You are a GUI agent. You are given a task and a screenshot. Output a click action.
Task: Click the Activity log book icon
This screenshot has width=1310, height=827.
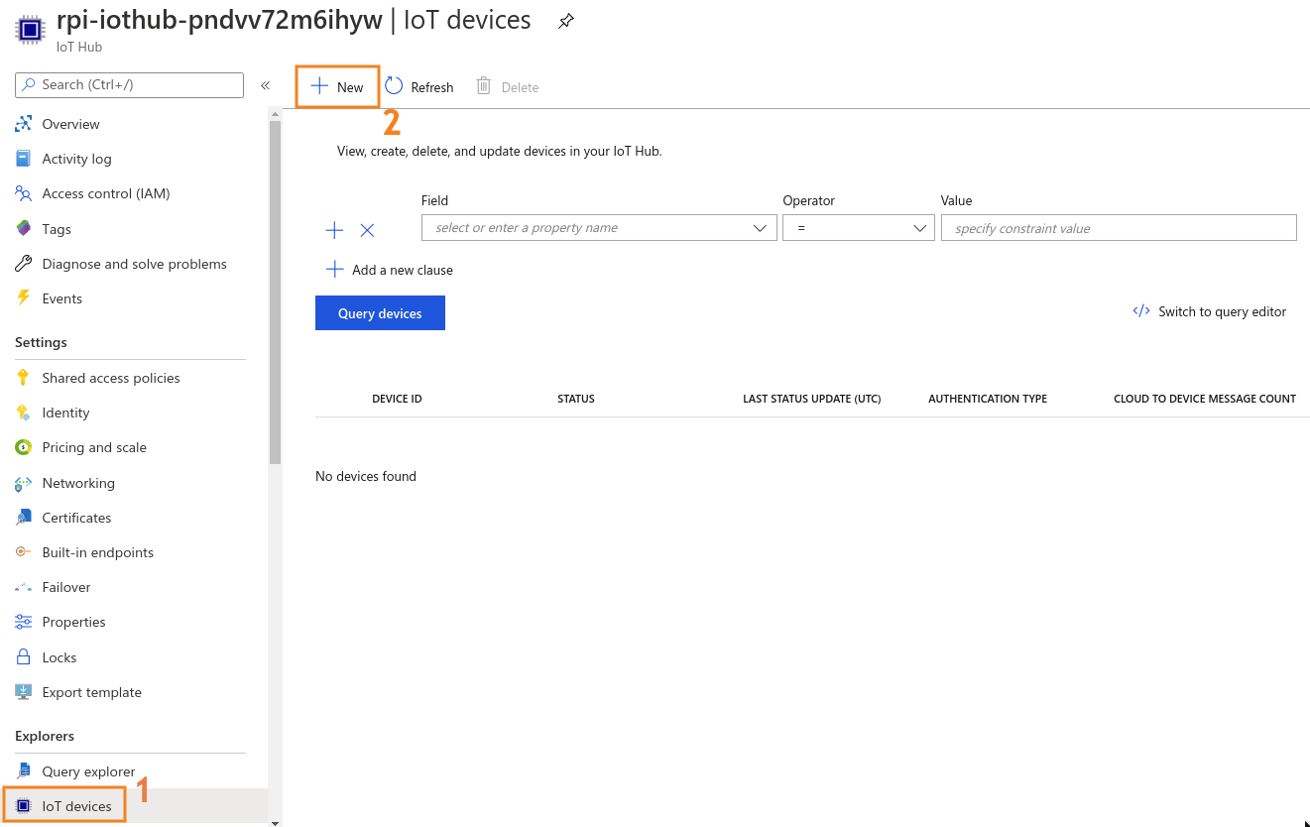(24, 159)
